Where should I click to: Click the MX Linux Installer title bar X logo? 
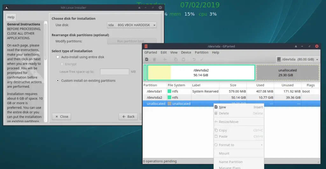point(7,8)
